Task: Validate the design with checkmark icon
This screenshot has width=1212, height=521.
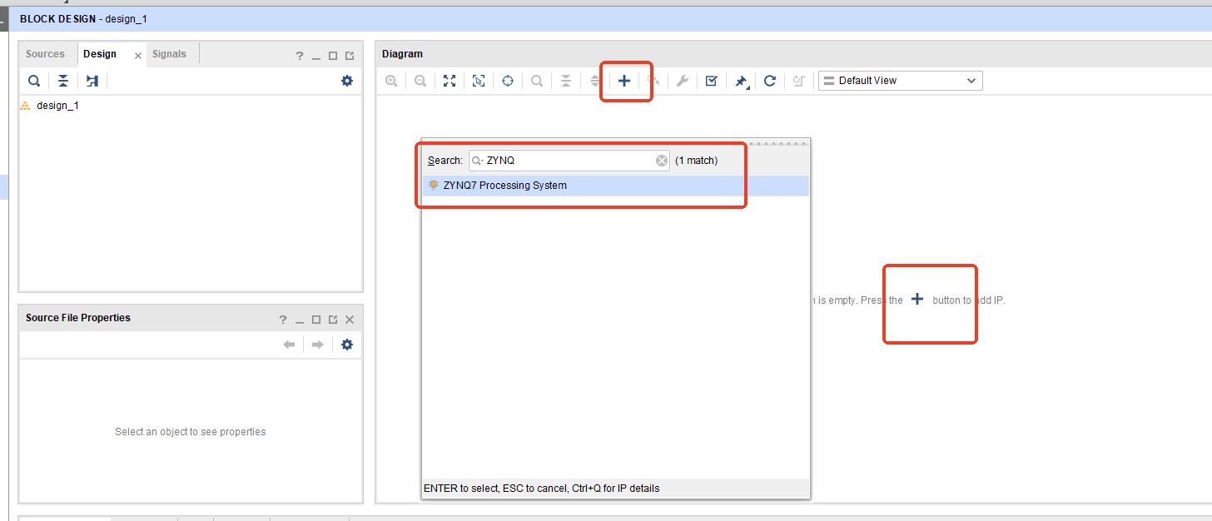Action: point(711,81)
